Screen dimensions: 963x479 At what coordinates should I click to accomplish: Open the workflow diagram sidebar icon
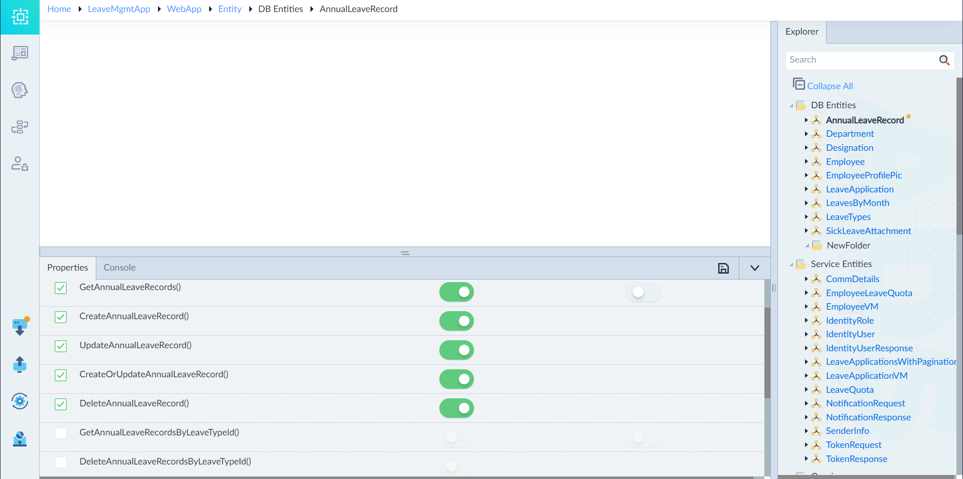(20, 127)
